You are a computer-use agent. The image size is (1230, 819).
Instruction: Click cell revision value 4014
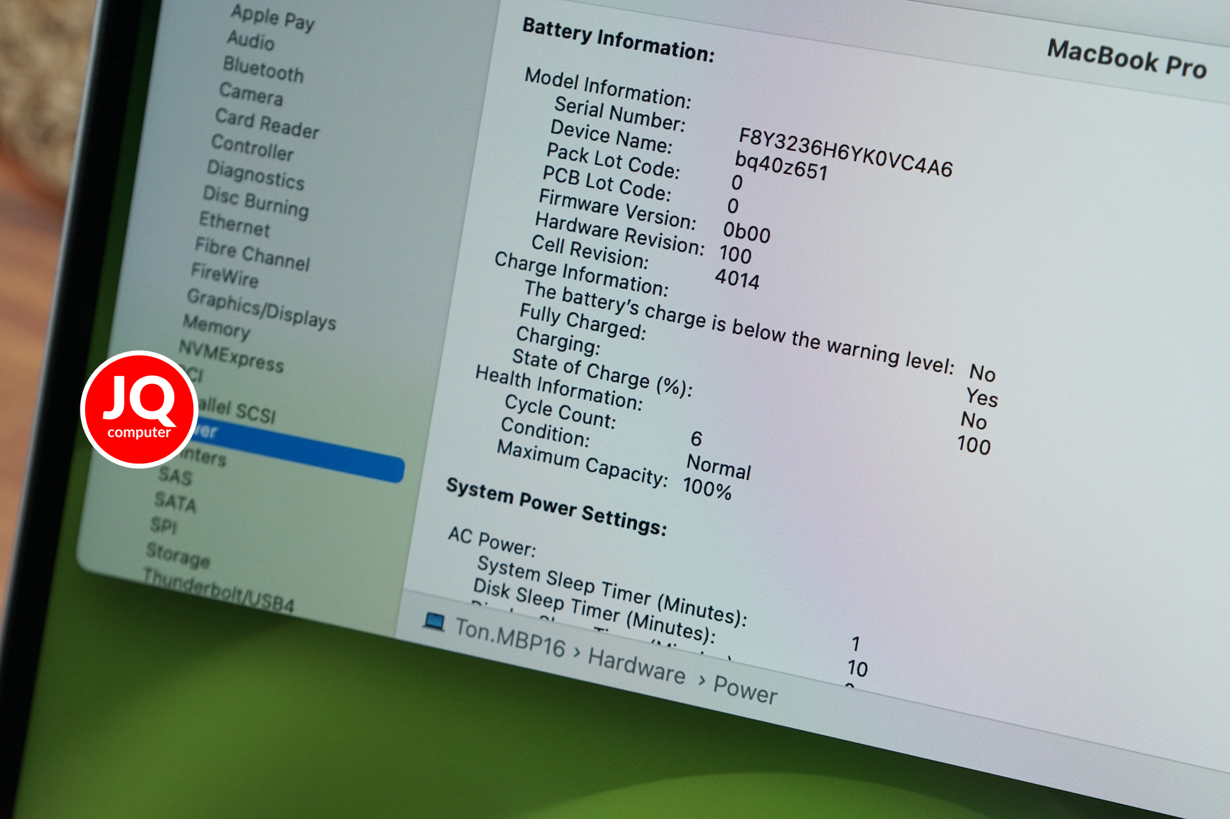tap(737, 279)
